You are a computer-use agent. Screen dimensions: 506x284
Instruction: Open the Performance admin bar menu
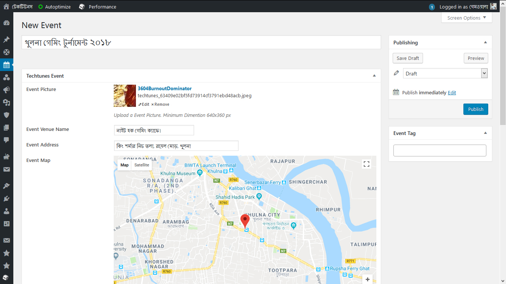coord(98,7)
